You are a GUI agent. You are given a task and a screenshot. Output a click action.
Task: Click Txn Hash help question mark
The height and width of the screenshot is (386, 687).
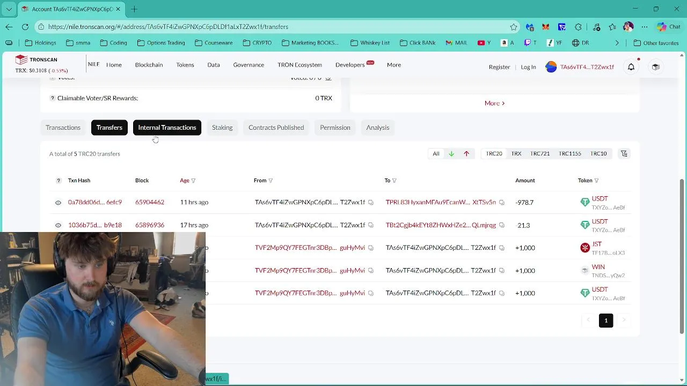pyautogui.click(x=59, y=181)
